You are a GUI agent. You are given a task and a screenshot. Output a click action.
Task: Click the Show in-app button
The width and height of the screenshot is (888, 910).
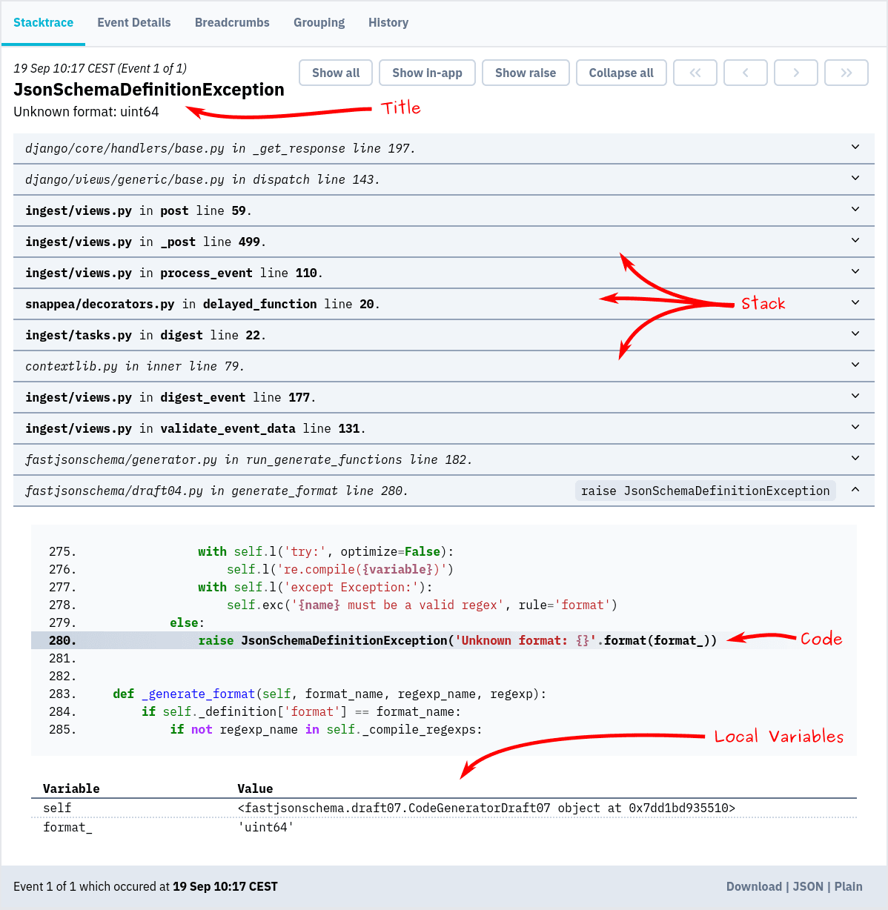(427, 73)
